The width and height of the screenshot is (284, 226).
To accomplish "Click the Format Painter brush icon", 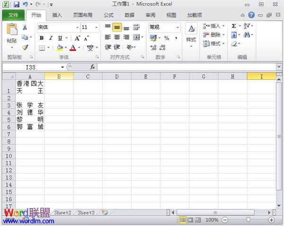I will 25,47.
